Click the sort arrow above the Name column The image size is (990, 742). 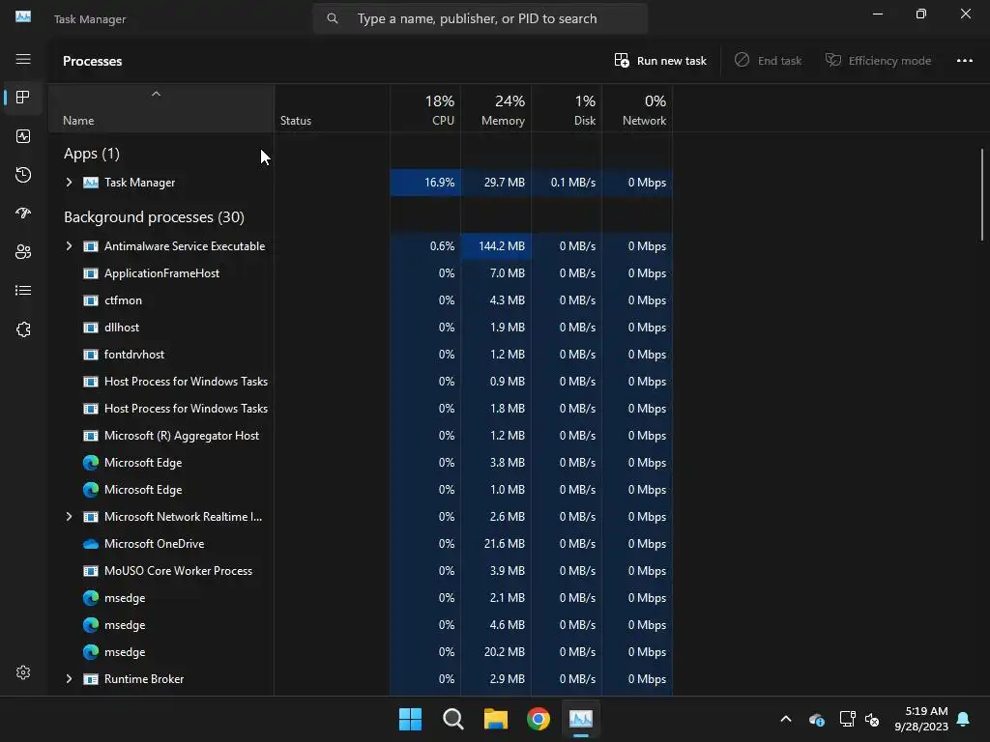click(156, 94)
